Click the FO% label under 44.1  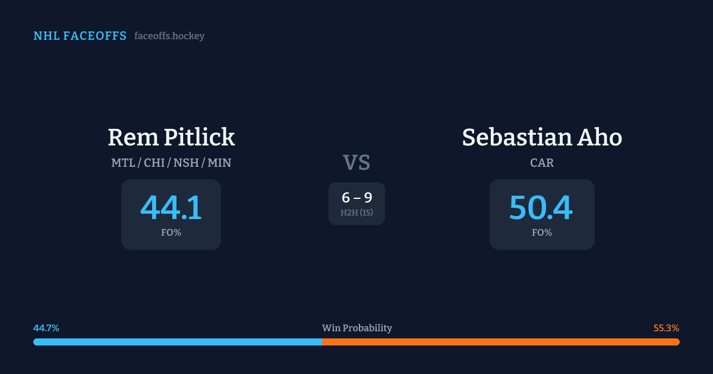(171, 233)
